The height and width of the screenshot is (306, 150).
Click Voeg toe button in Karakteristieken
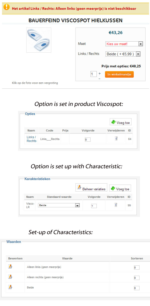(x=120, y=189)
